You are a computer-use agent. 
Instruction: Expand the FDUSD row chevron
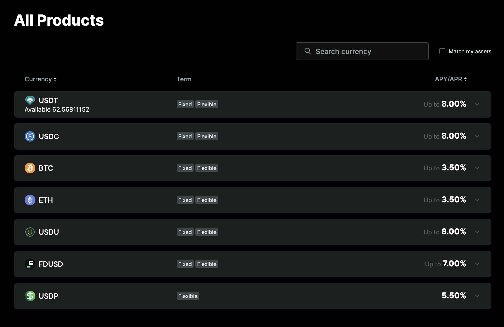tap(477, 264)
